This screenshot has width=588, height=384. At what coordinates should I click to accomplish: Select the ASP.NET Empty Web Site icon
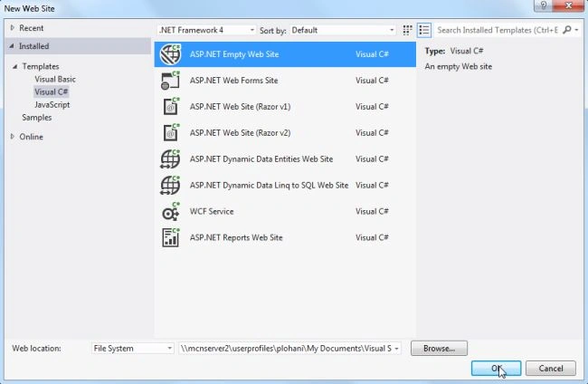(170, 54)
